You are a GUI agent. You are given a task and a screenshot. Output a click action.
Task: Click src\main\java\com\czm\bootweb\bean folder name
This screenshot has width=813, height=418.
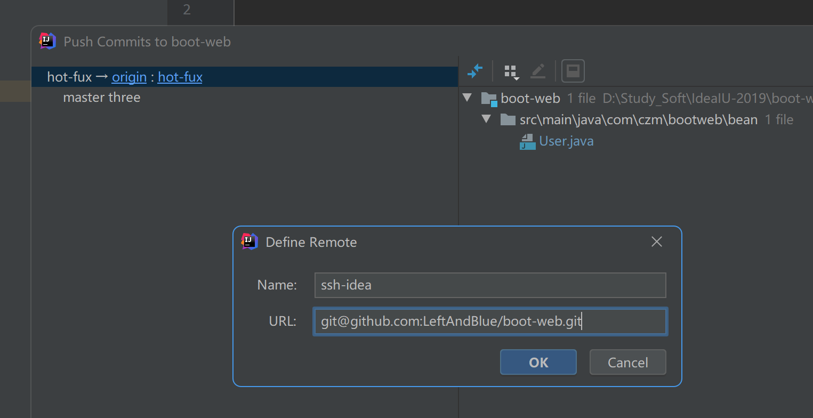[639, 119]
